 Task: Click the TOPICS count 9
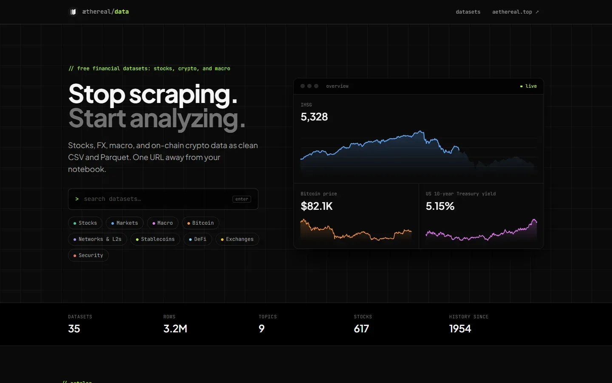point(261,329)
